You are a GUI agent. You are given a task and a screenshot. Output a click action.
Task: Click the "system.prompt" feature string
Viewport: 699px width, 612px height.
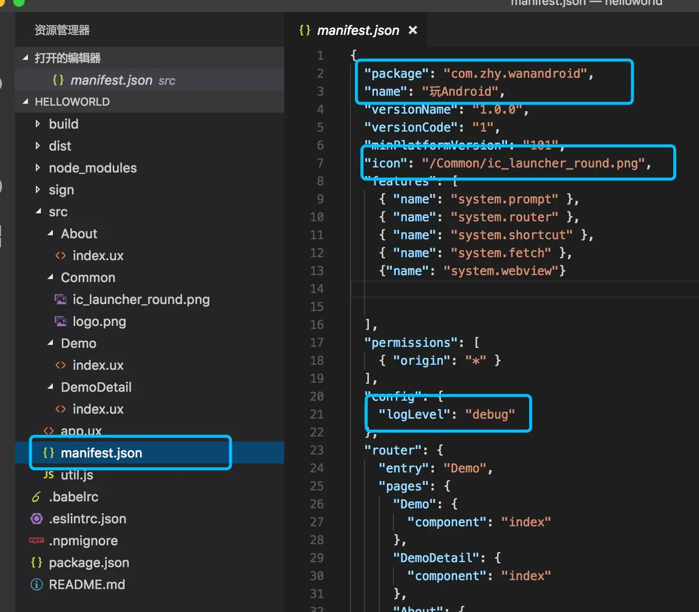(504, 199)
